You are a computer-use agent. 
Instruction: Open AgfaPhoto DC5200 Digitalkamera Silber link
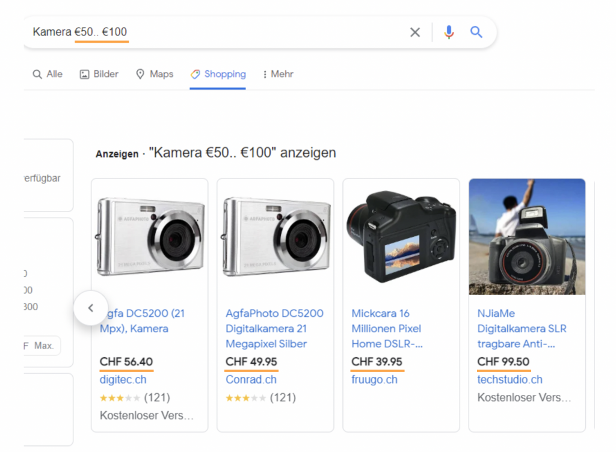(274, 328)
